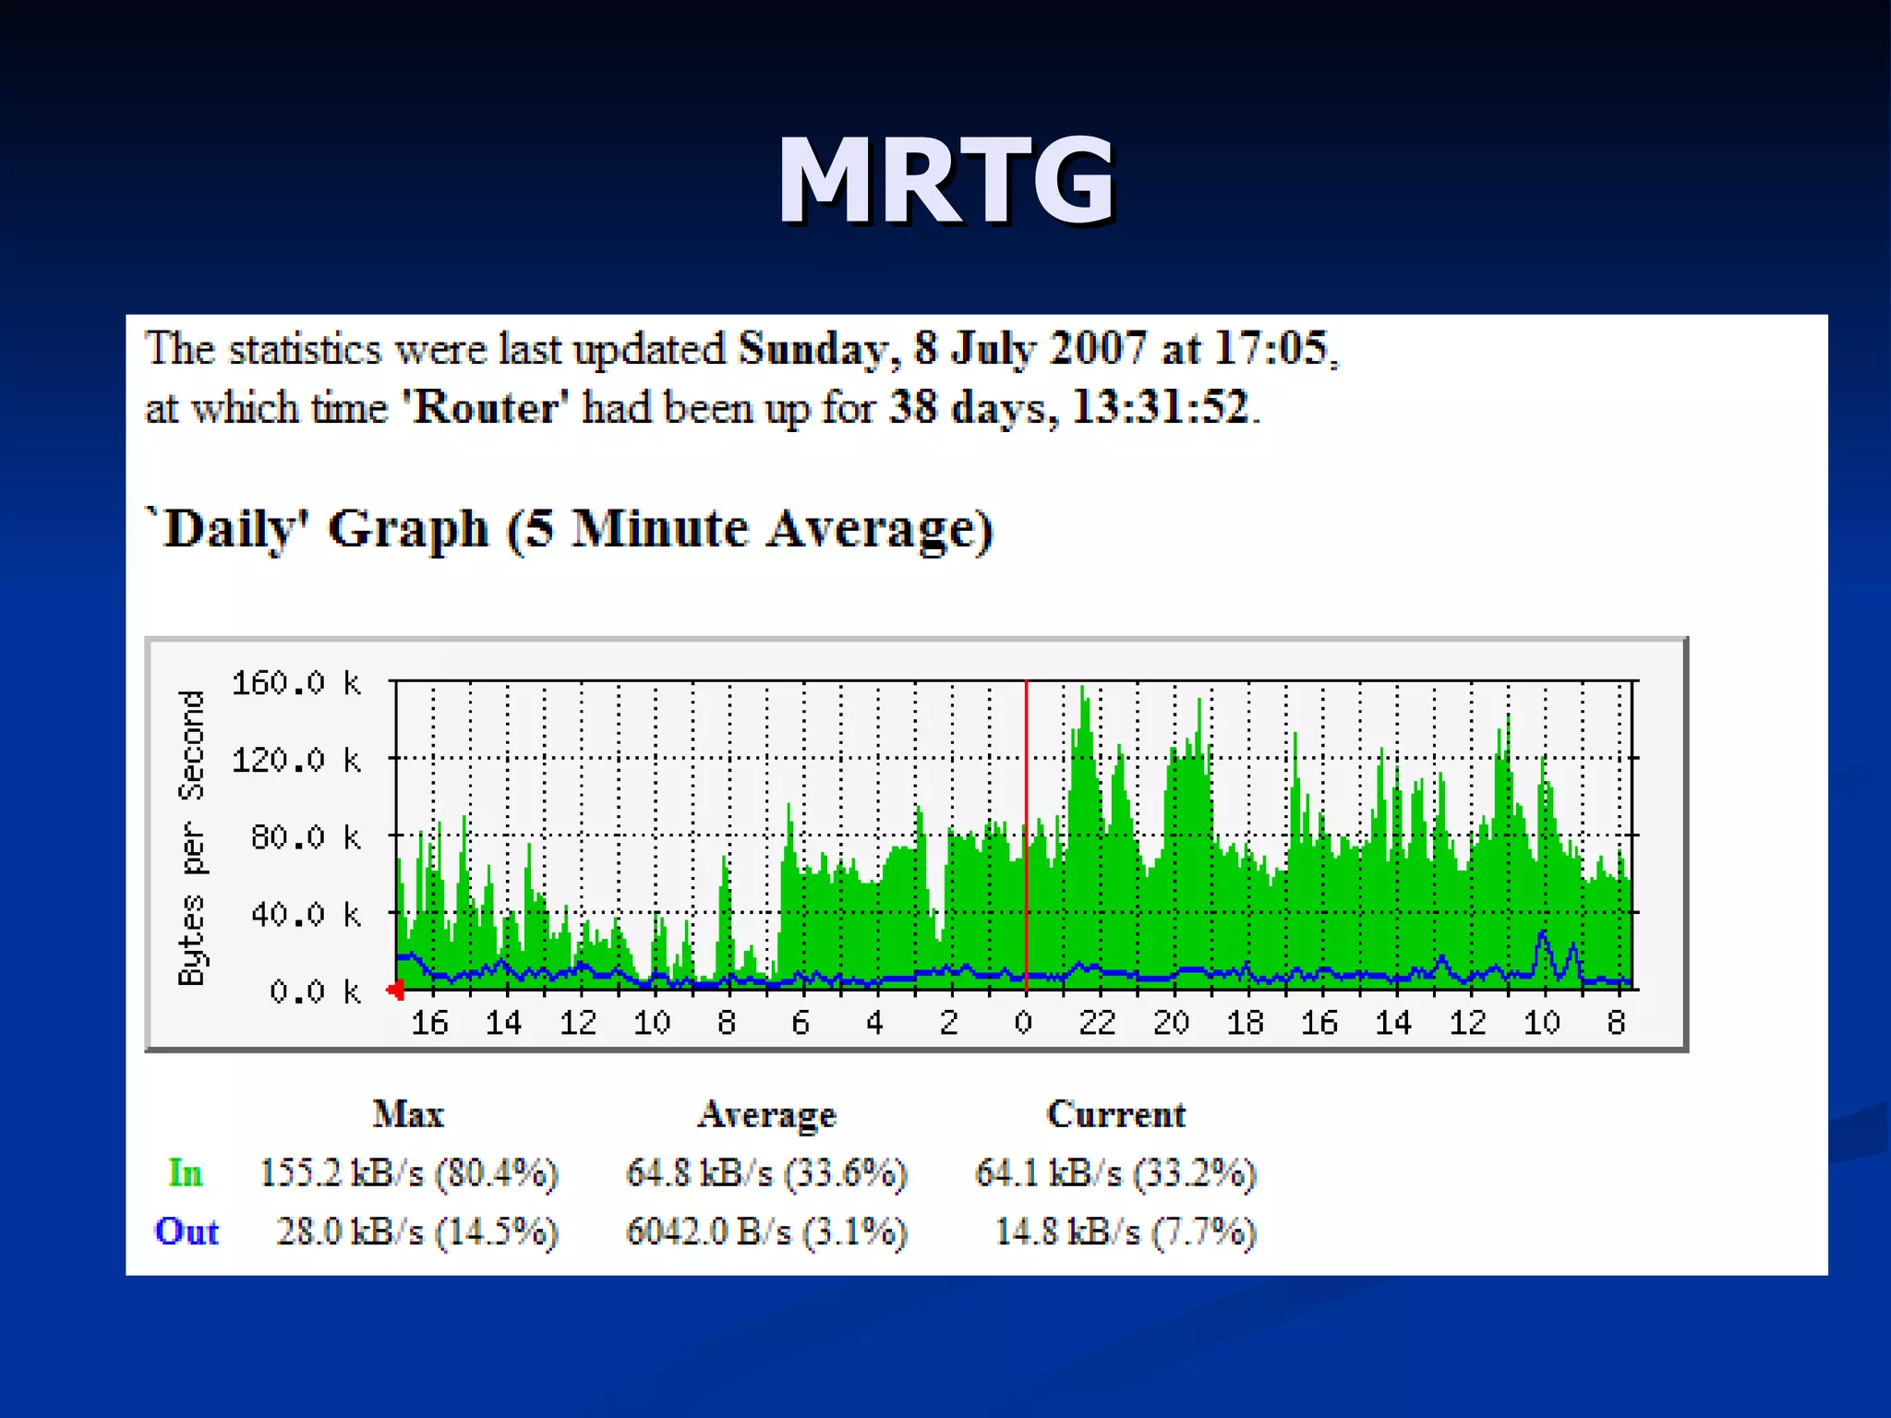Click the red midnight line in the graph
Viewport: 1891px width, 1418px height.
[x=1026, y=835]
